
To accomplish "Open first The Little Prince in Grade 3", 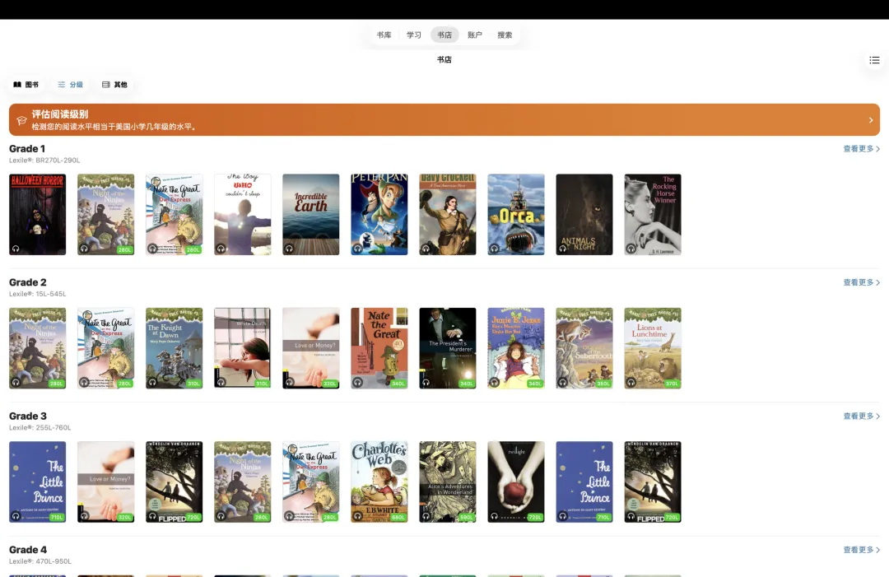I will 37,482.
